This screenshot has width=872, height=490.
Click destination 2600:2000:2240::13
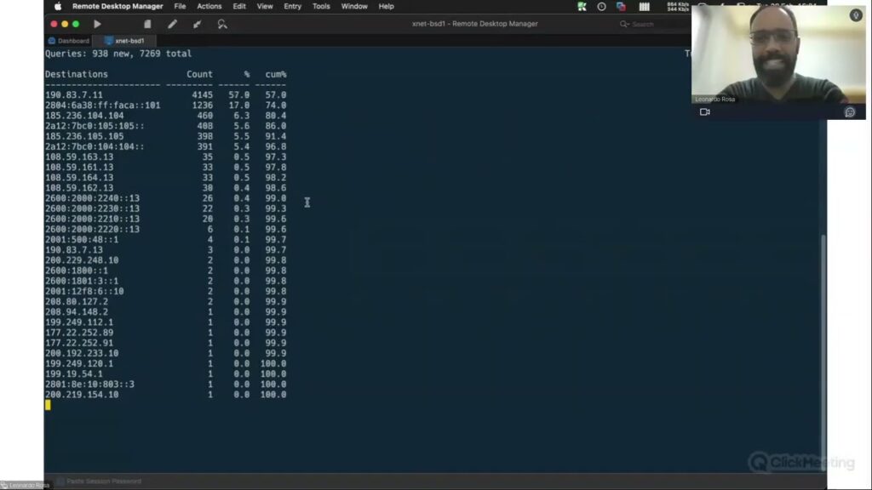pyautogui.click(x=92, y=198)
